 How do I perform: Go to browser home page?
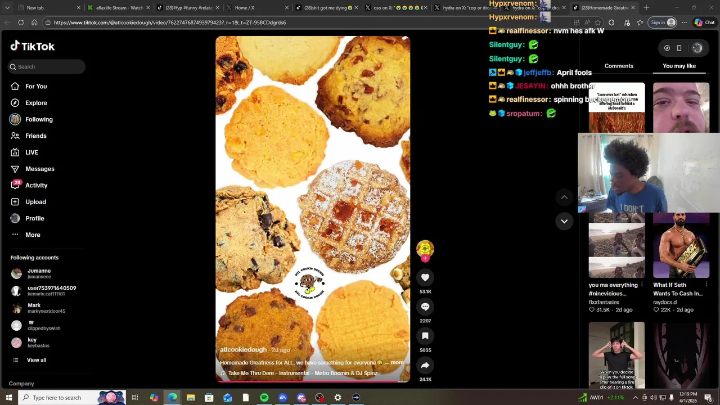coord(34,22)
